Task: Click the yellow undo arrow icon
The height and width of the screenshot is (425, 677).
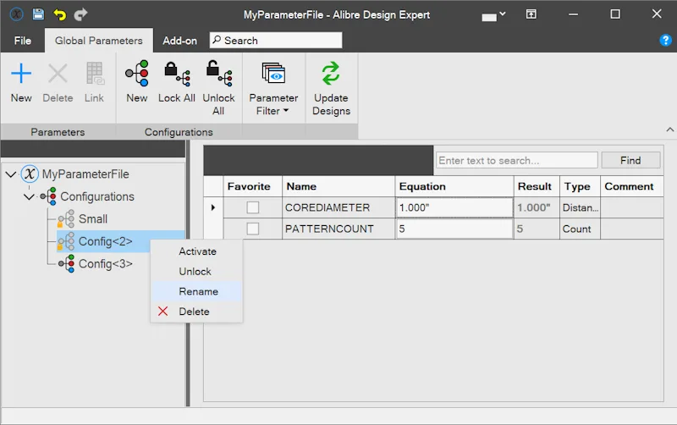Action: point(59,14)
